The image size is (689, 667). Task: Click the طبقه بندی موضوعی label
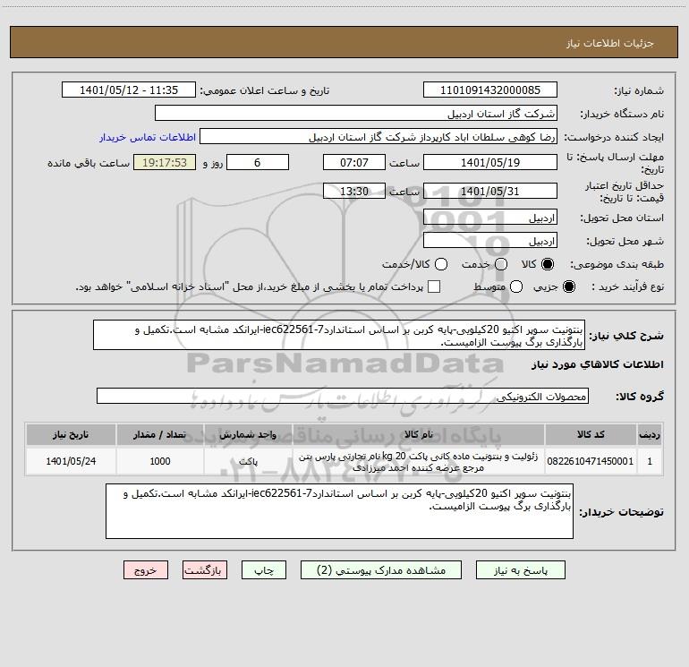(617, 264)
